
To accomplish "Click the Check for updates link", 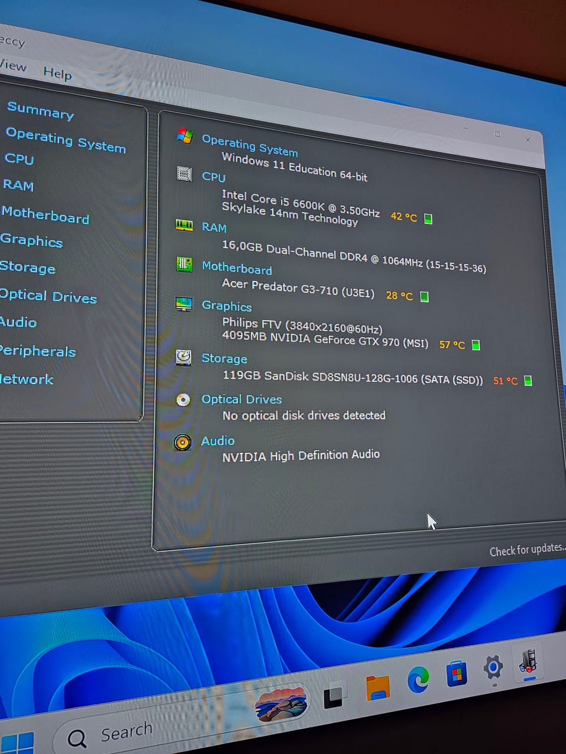I will coord(527,550).
